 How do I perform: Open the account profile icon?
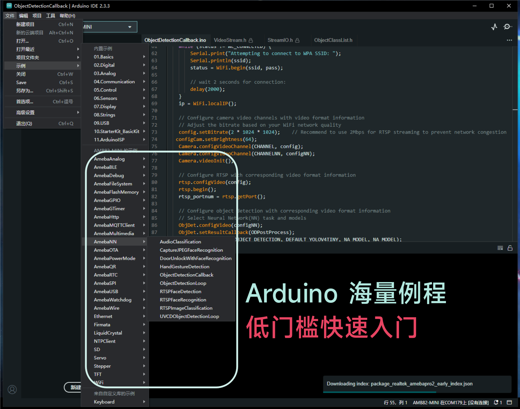[12, 390]
